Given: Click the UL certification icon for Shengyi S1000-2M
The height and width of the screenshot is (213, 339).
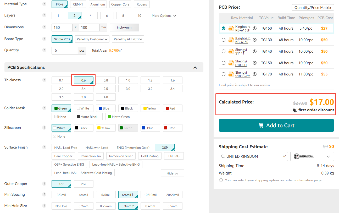Looking at the screenshot, I should (x=254, y=74).
